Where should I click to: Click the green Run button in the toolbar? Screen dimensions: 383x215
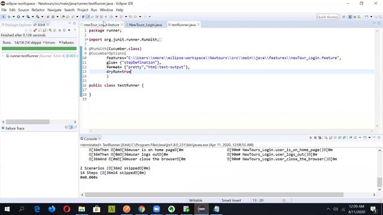19,17
